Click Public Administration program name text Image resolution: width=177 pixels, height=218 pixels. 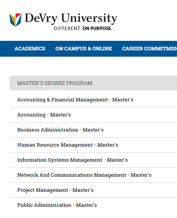click(x=44, y=205)
